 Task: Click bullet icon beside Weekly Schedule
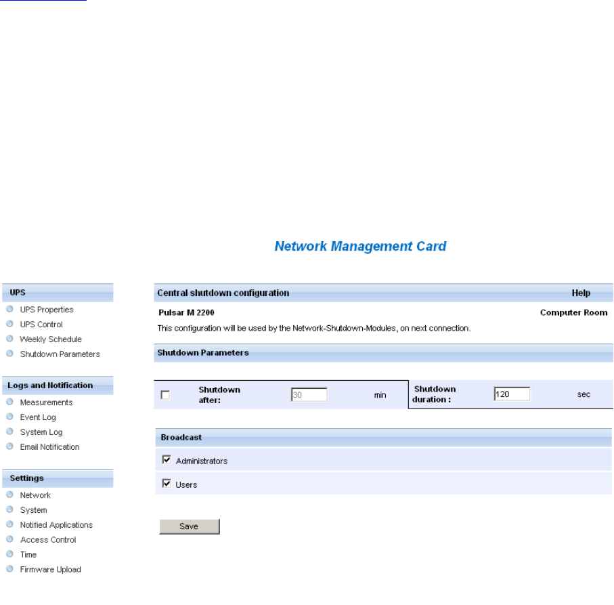(9, 339)
